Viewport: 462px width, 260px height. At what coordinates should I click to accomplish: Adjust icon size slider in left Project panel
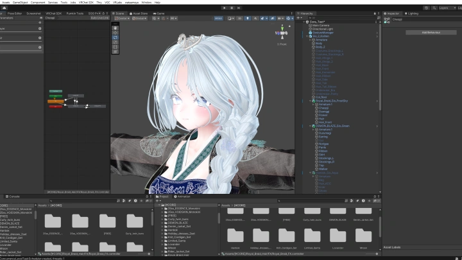coord(144,254)
